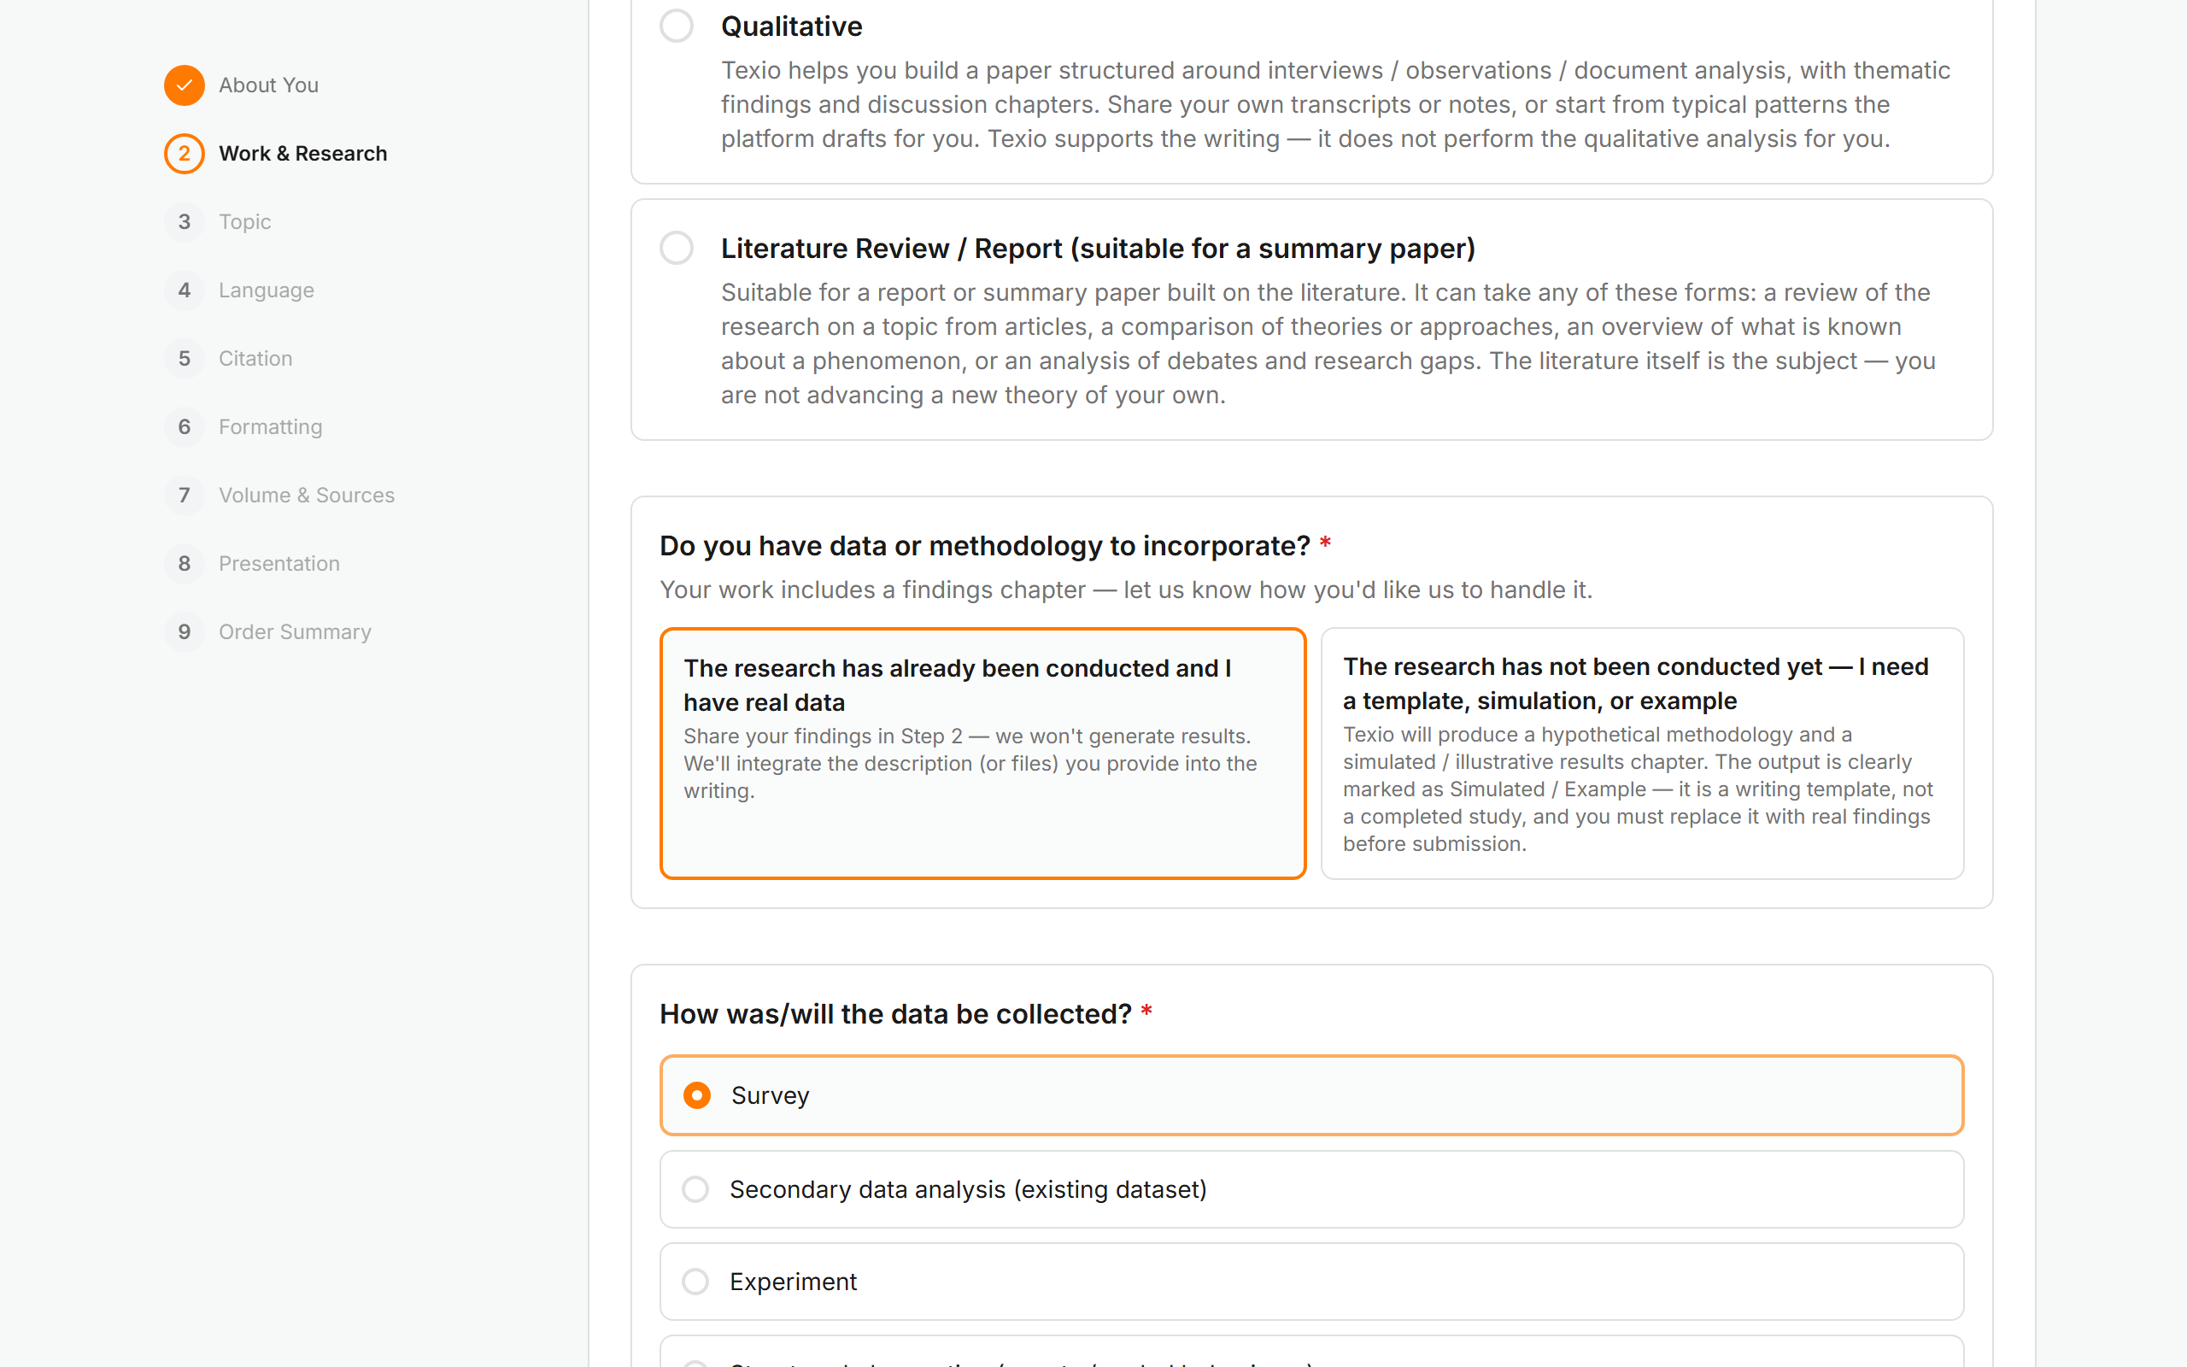The width and height of the screenshot is (2187, 1367).
Task: Click 'Literature Review / Report' heading text
Action: [1098, 249]
